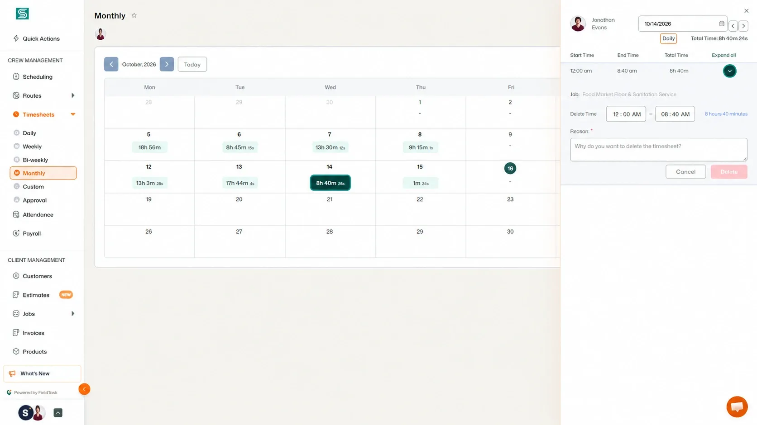Click the Daily tag in the panel
Image resolution: width=757 pixels, height=425 pixels.
(x=668, y=38)
